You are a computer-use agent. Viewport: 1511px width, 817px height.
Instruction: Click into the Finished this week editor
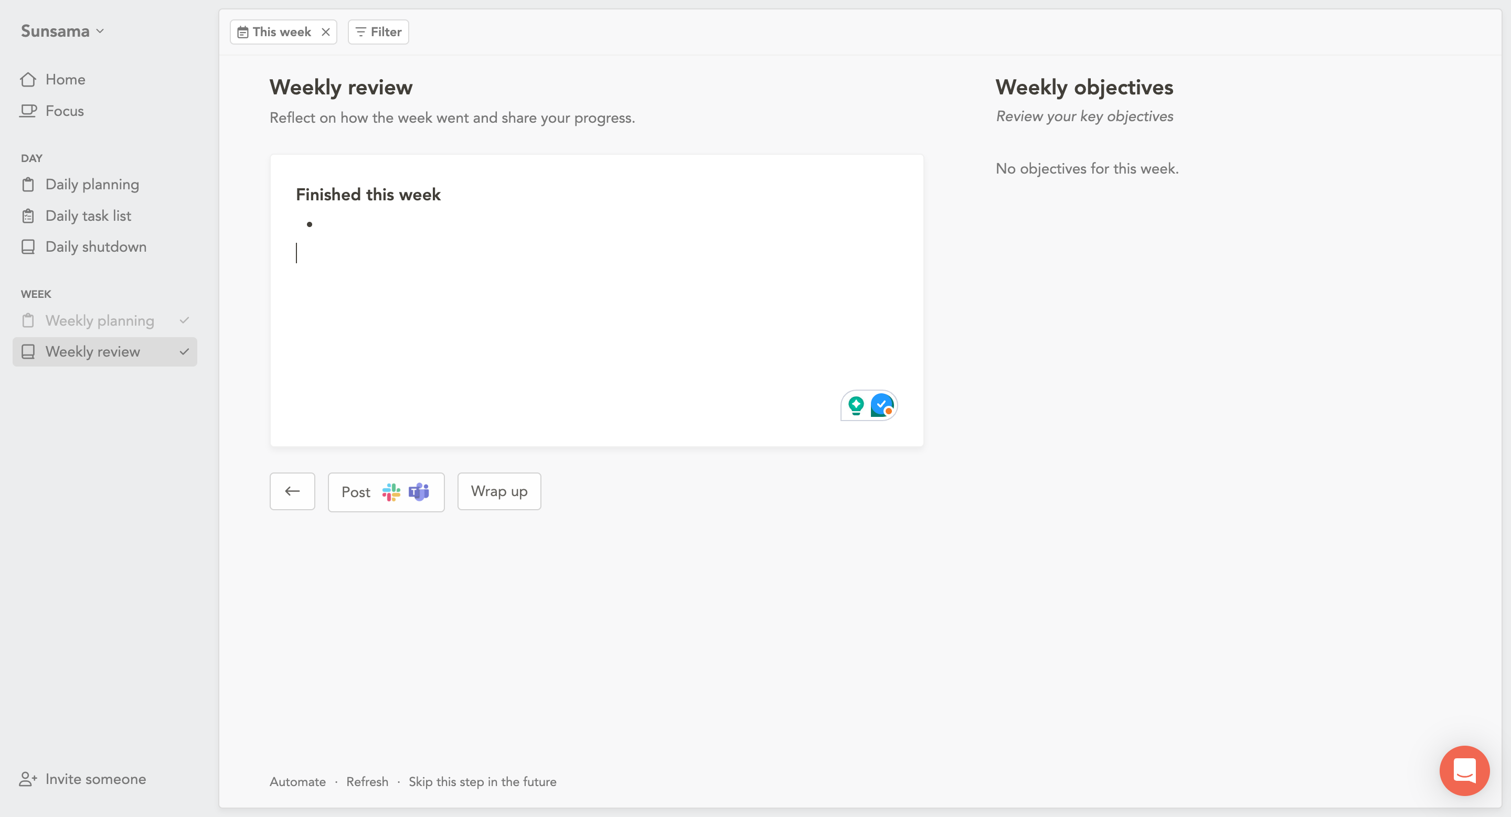597,300
